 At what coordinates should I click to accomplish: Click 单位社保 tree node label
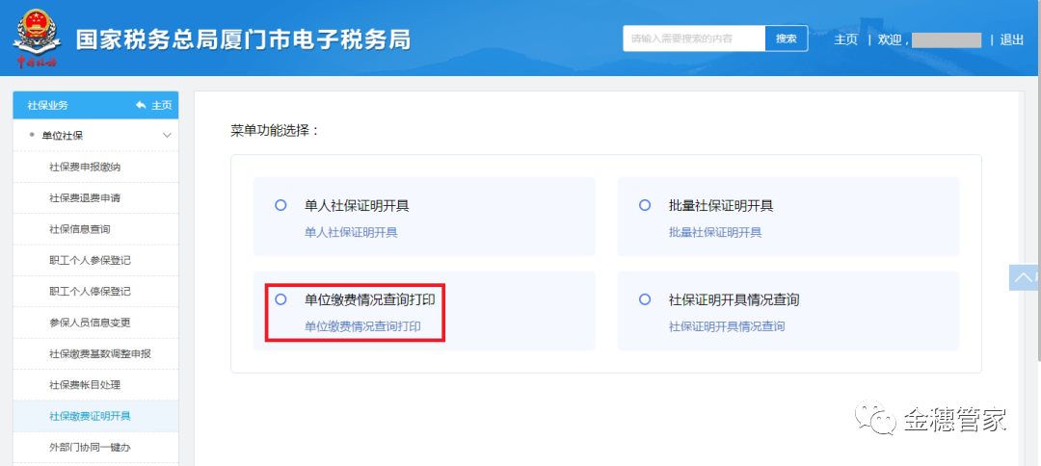click(63, 135)
